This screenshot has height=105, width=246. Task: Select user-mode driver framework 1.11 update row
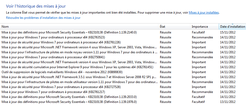(x=79, y=82)
